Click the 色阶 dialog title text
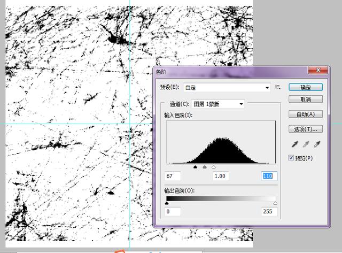 pos(161,72)
